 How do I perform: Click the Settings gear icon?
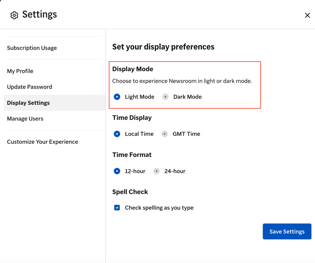click(14, 15)
